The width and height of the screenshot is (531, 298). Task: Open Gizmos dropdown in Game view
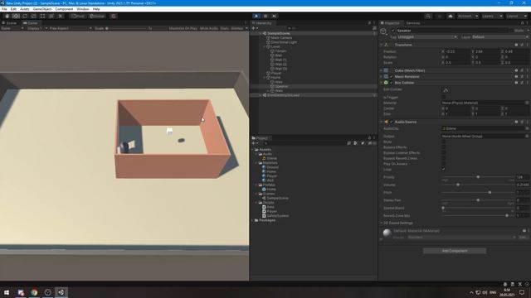[239, 28]
